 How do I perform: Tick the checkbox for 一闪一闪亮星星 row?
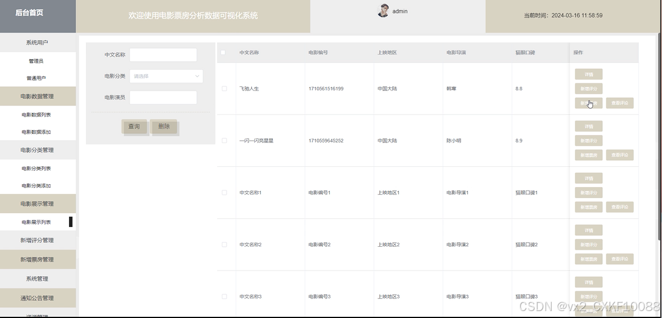(x=224, y=141)
